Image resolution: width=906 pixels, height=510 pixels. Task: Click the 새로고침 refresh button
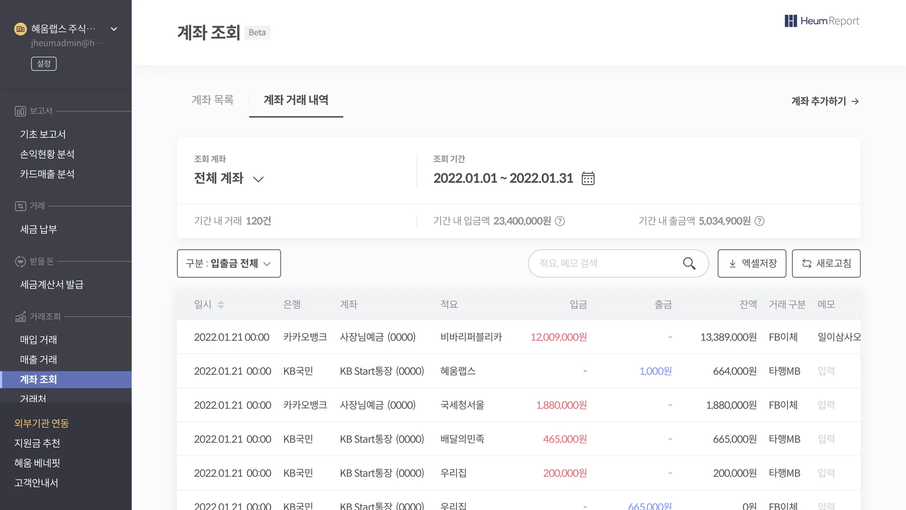coord(826,263)
